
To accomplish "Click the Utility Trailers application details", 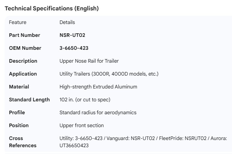I will 109,74.
